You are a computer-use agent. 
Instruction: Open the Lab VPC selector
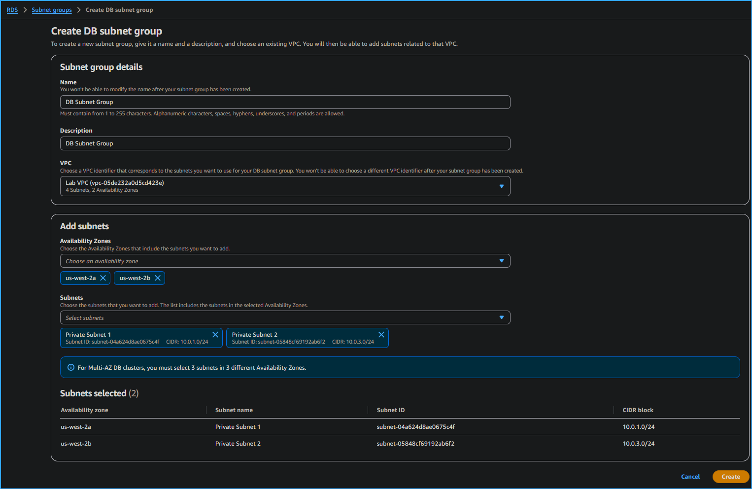[285, 186]
